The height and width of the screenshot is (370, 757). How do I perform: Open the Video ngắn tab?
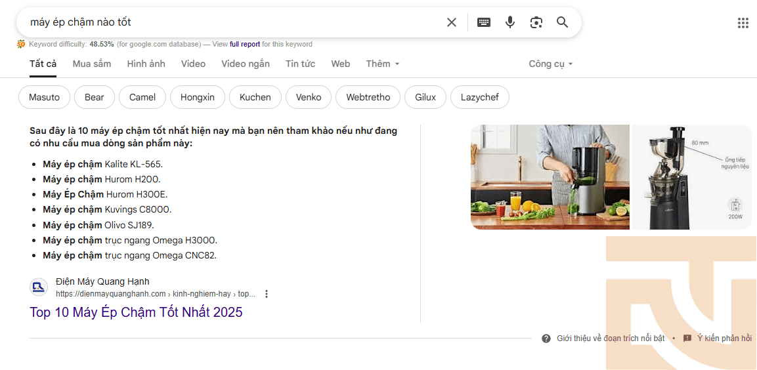246,64
